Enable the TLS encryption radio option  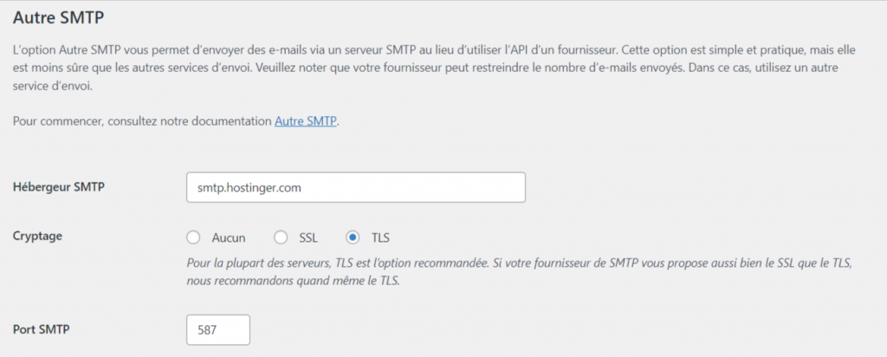coord(353,237)
